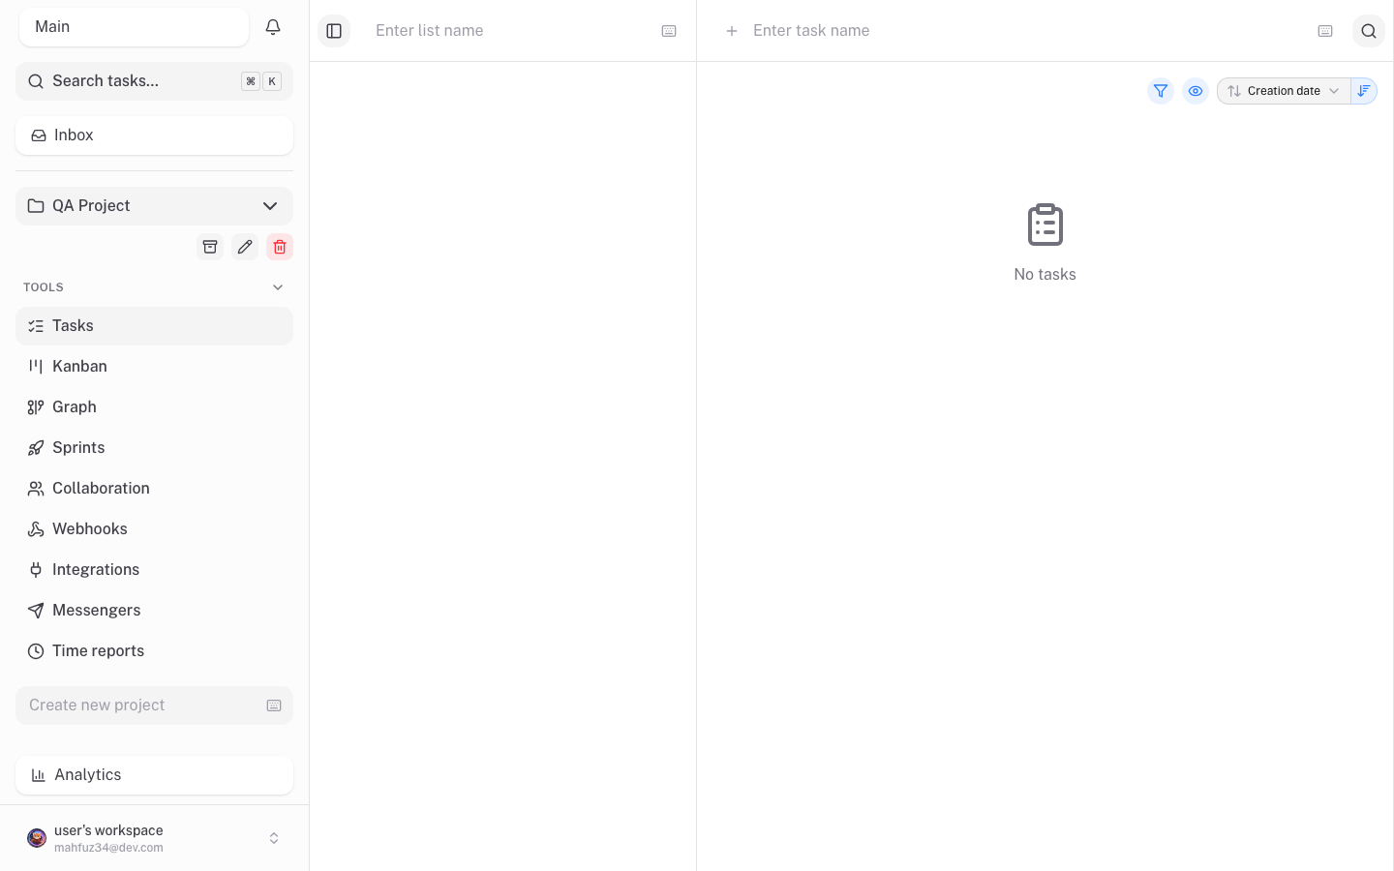The height and width of the screenshot is (871, 1394).
Task: Open the search magnifier at top right
Action: pos(1369,31)
